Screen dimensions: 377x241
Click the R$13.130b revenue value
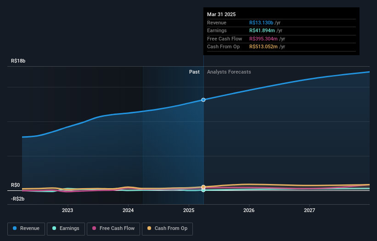click(261, 23)
